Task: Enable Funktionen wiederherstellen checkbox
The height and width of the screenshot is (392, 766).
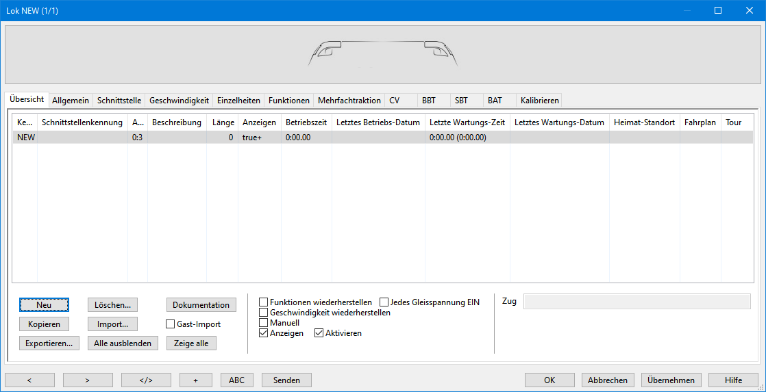Action: tap(264, 302)
